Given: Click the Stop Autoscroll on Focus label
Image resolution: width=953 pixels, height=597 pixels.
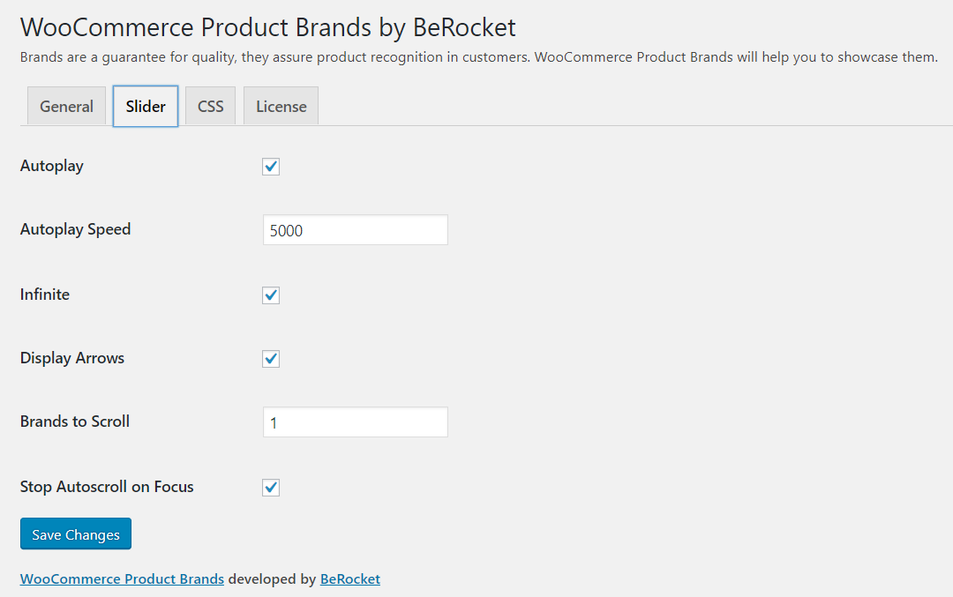Looking at the screenshot, I should click(107, 487).
